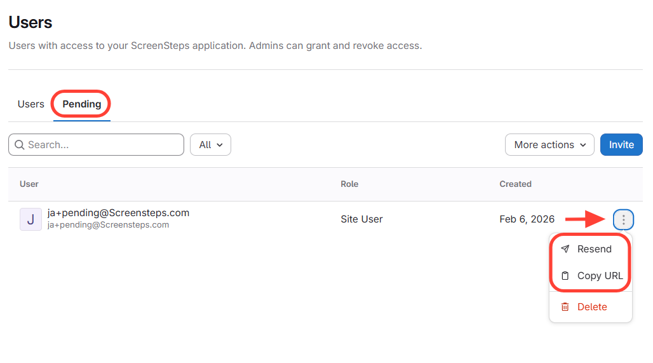
Task: Expand the All filter dropdown
Action: 210,145
